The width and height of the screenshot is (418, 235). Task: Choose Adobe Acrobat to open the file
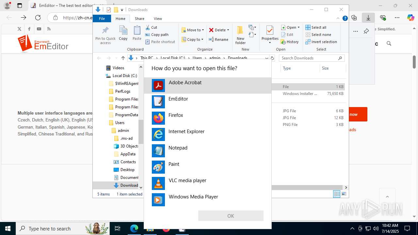pos(207,86)
